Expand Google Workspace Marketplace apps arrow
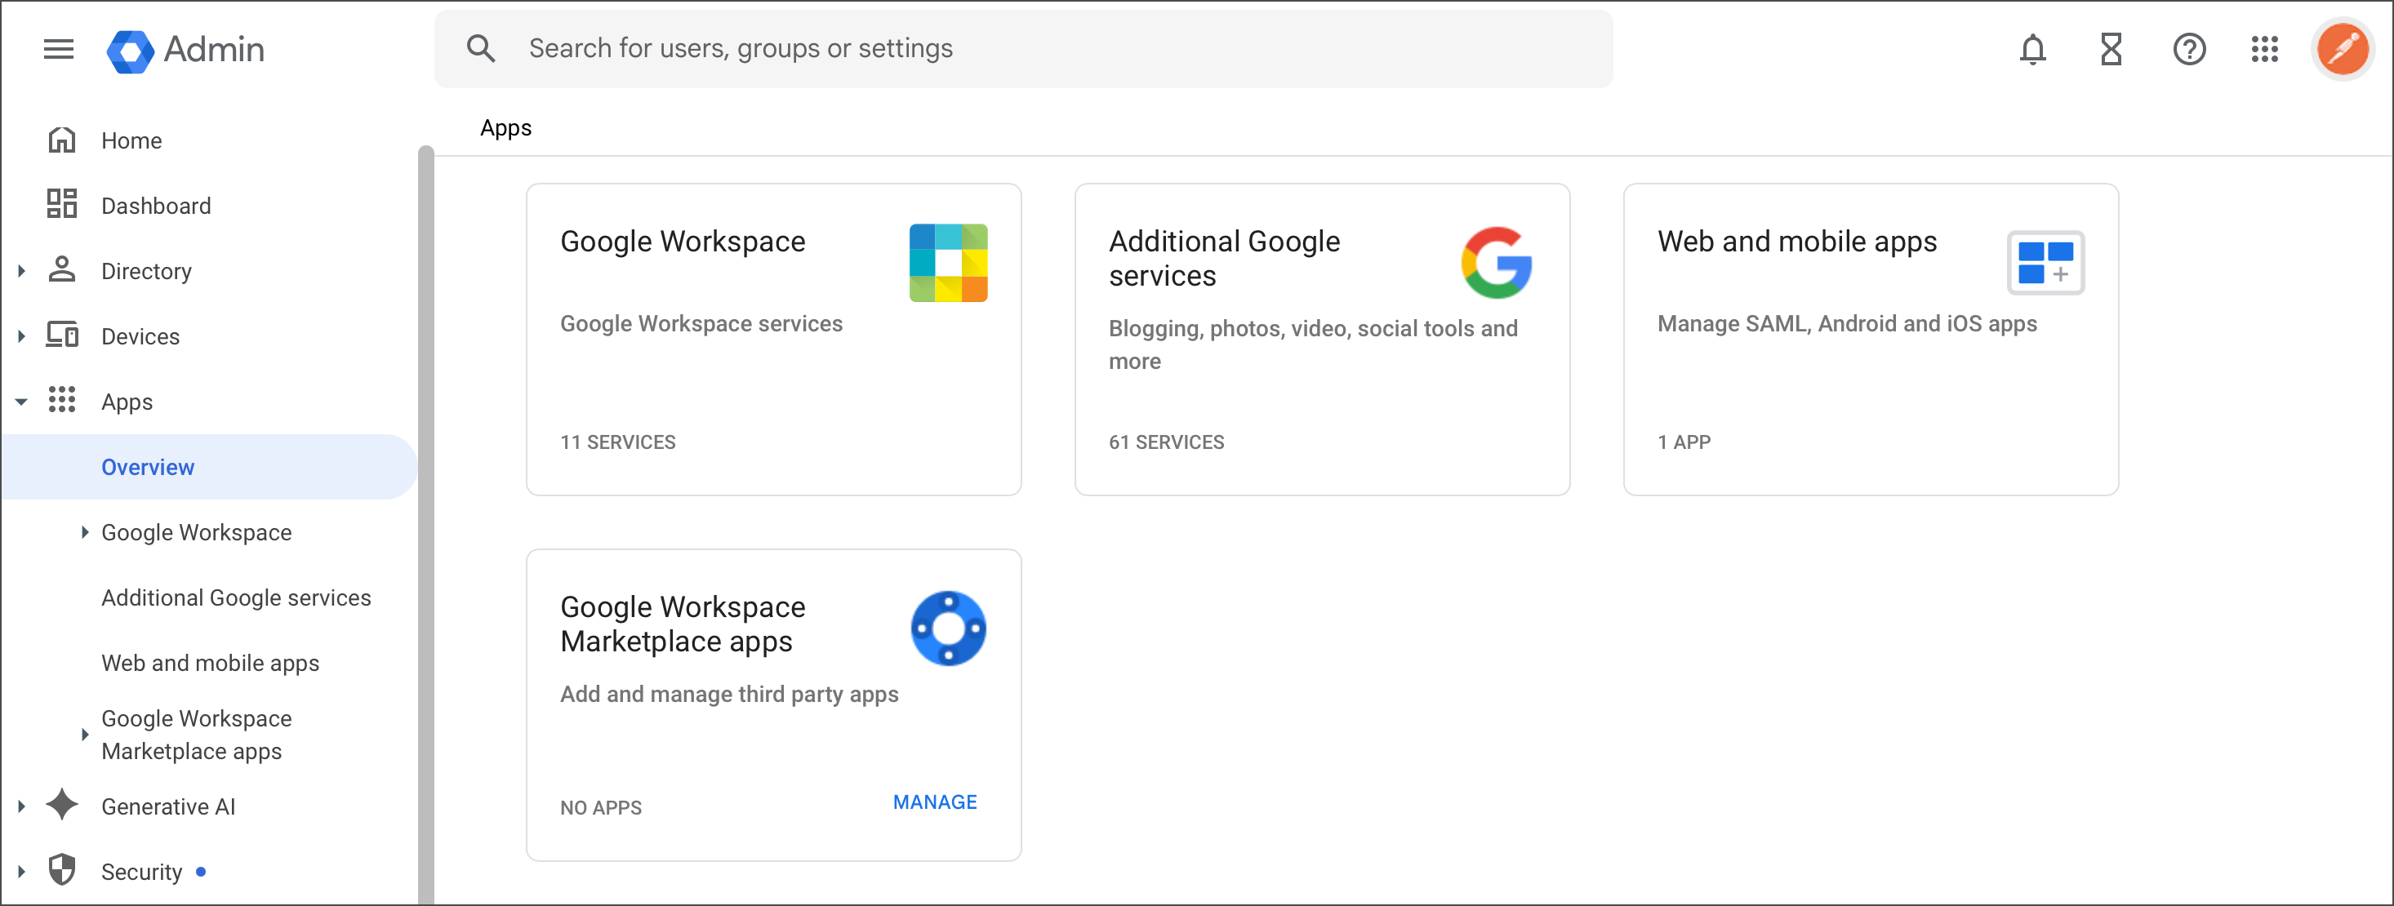 click(85, 735)
